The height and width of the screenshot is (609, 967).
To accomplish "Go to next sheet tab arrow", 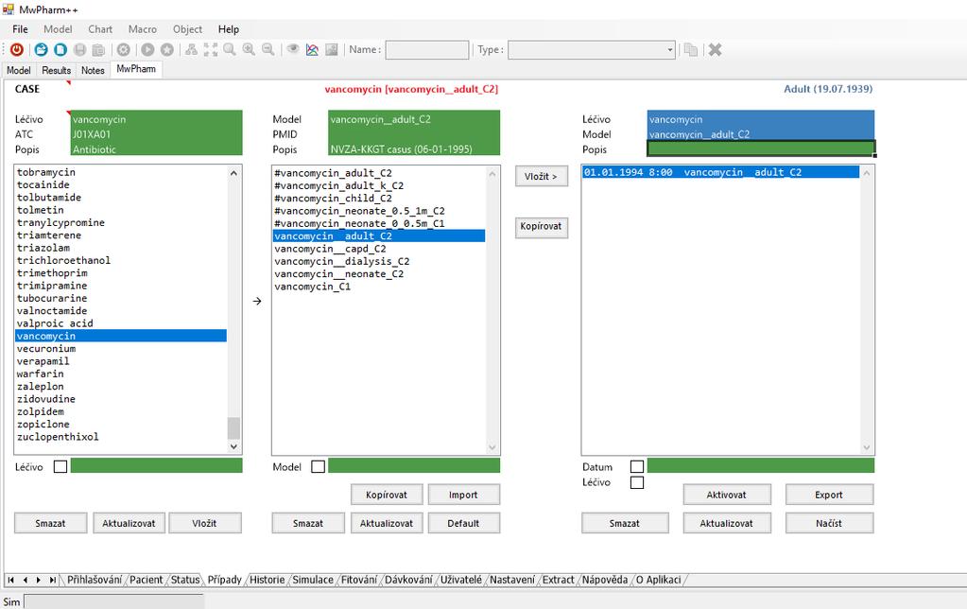I will coord(38,580).
